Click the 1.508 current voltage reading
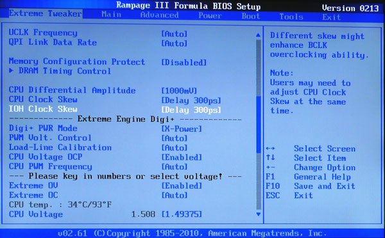This screenshot has height=238, width=385. pos(143,214)
